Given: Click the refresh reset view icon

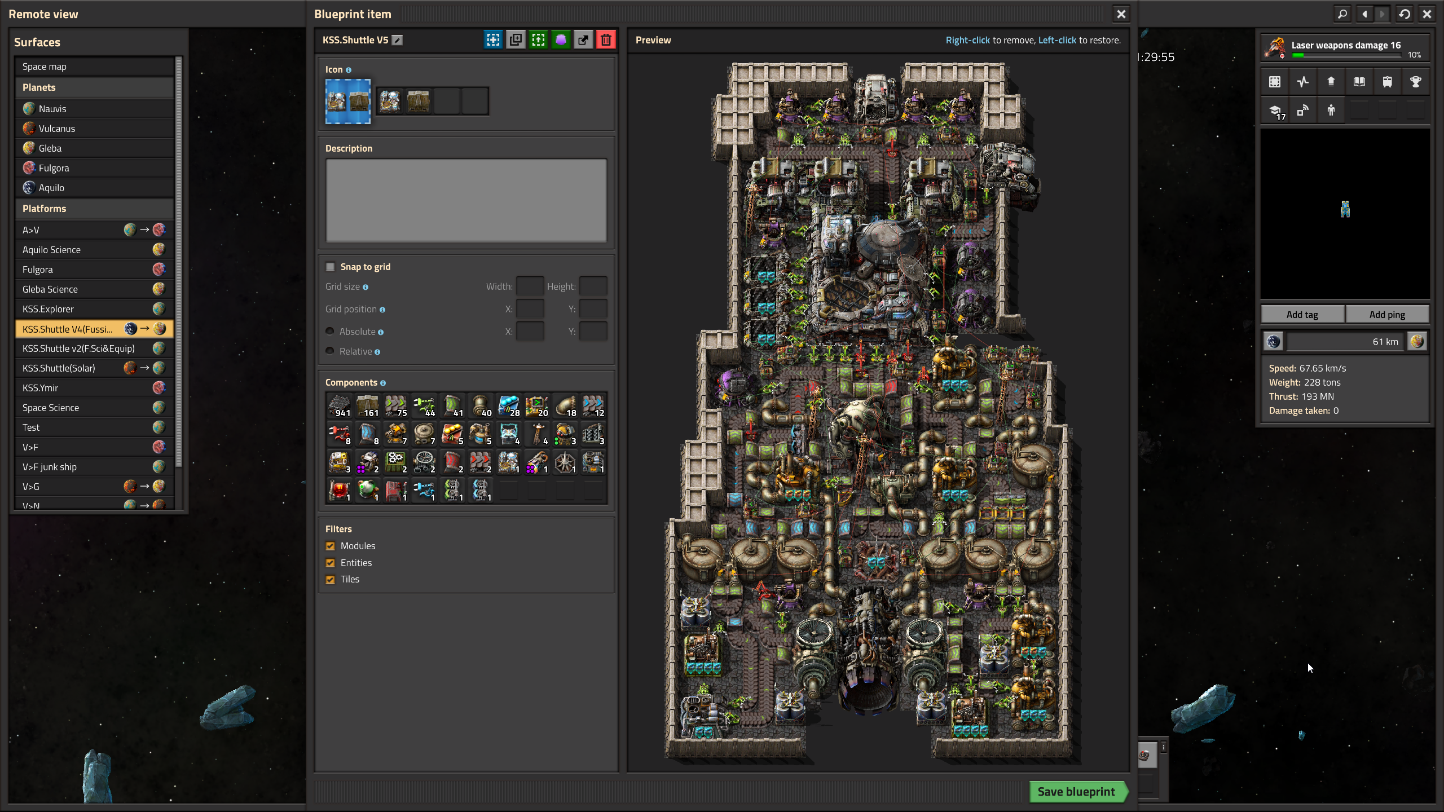Looking at the screenshot, I should click(x=1405, y=14).
